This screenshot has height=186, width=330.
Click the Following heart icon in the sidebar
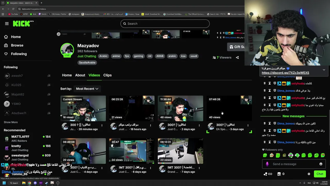click(6, 54)
